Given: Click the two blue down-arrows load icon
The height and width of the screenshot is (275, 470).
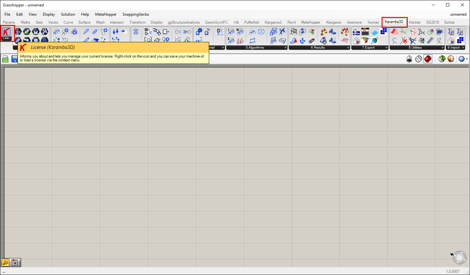Looking at the screenshot, I should 116,31.
